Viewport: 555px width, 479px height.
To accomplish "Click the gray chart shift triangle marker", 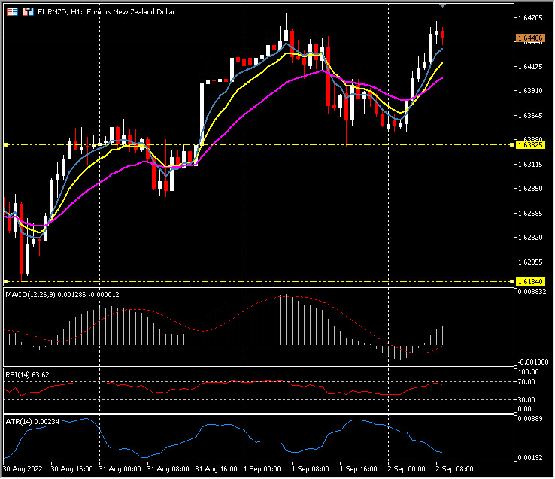I will coord(442,6).
